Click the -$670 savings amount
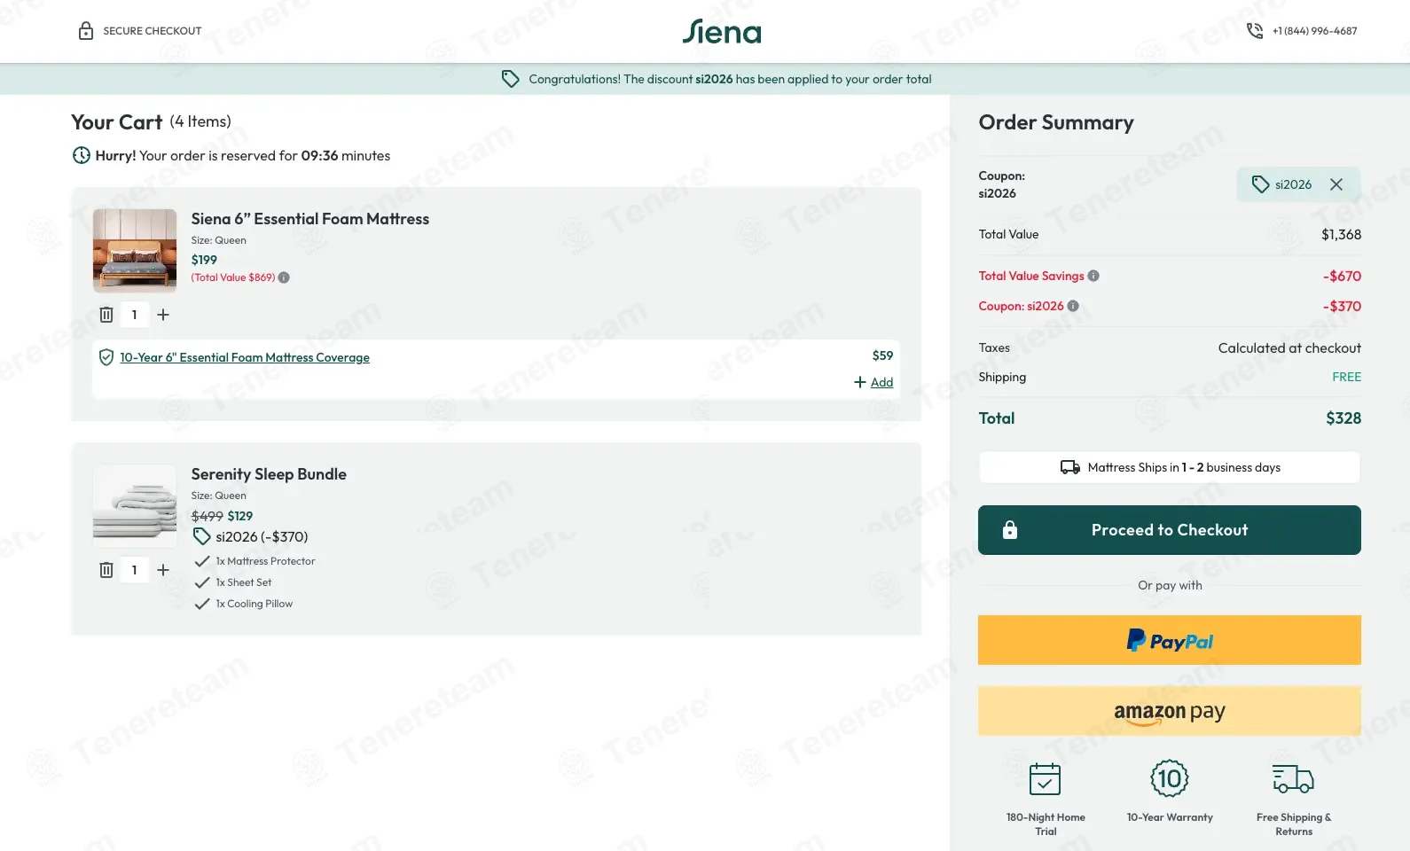 [1342, 277]
